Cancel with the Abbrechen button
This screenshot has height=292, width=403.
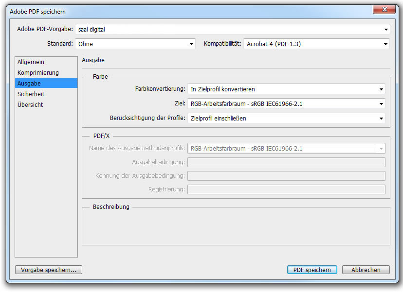pos(366,270)
